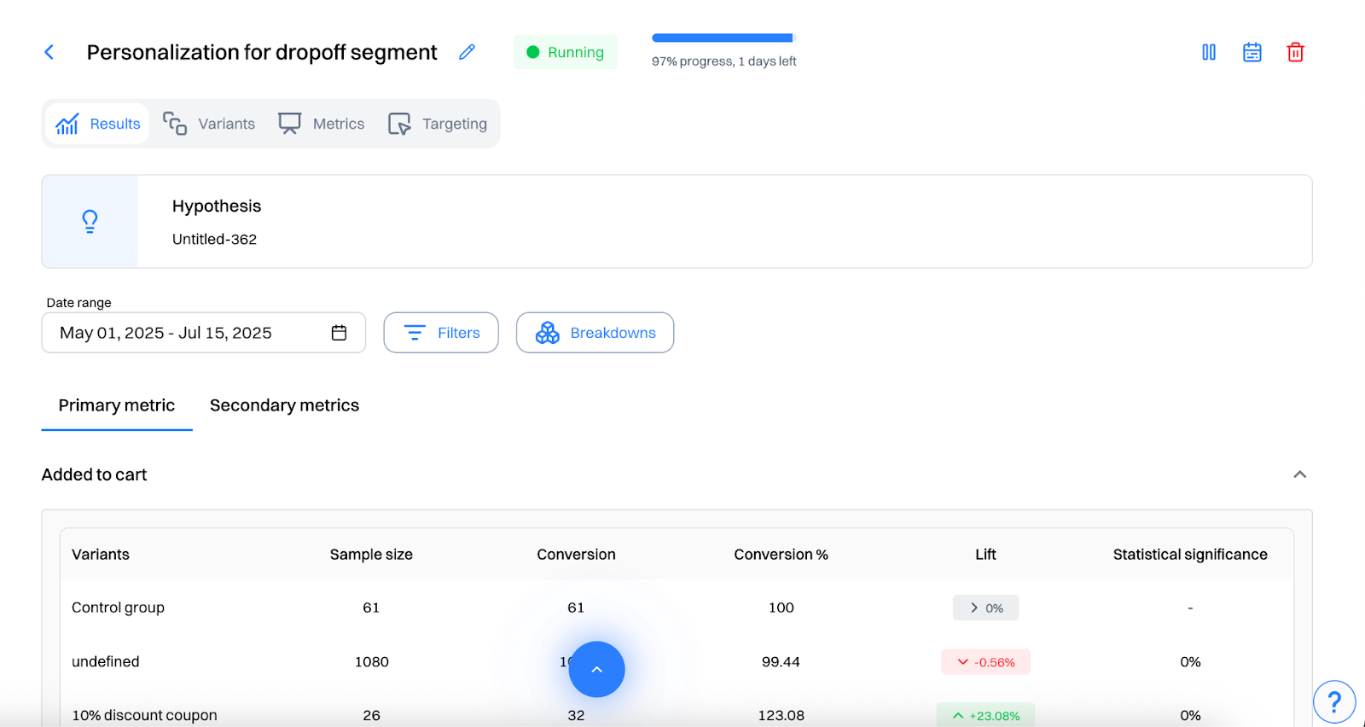Viewport: 1365px width, 727px height.
Task: Click the hypothesis lightbulb icon
Action: [90, 222]
